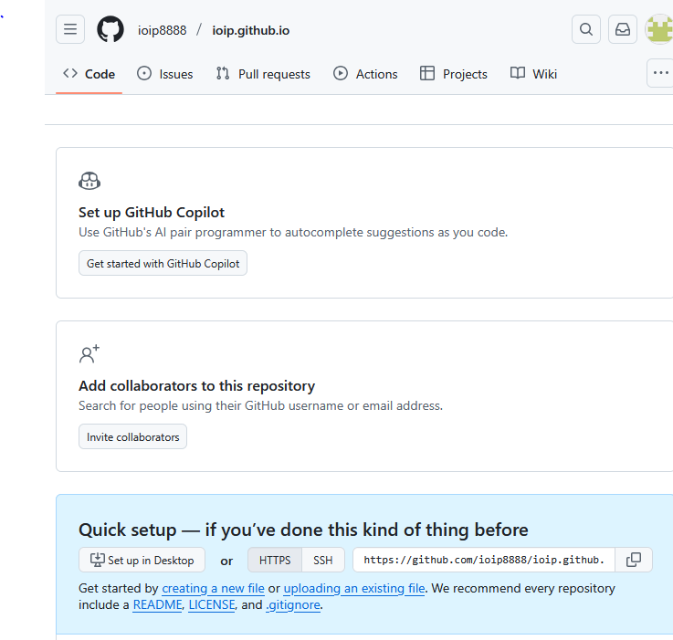Click the repository URL text field

484,560
